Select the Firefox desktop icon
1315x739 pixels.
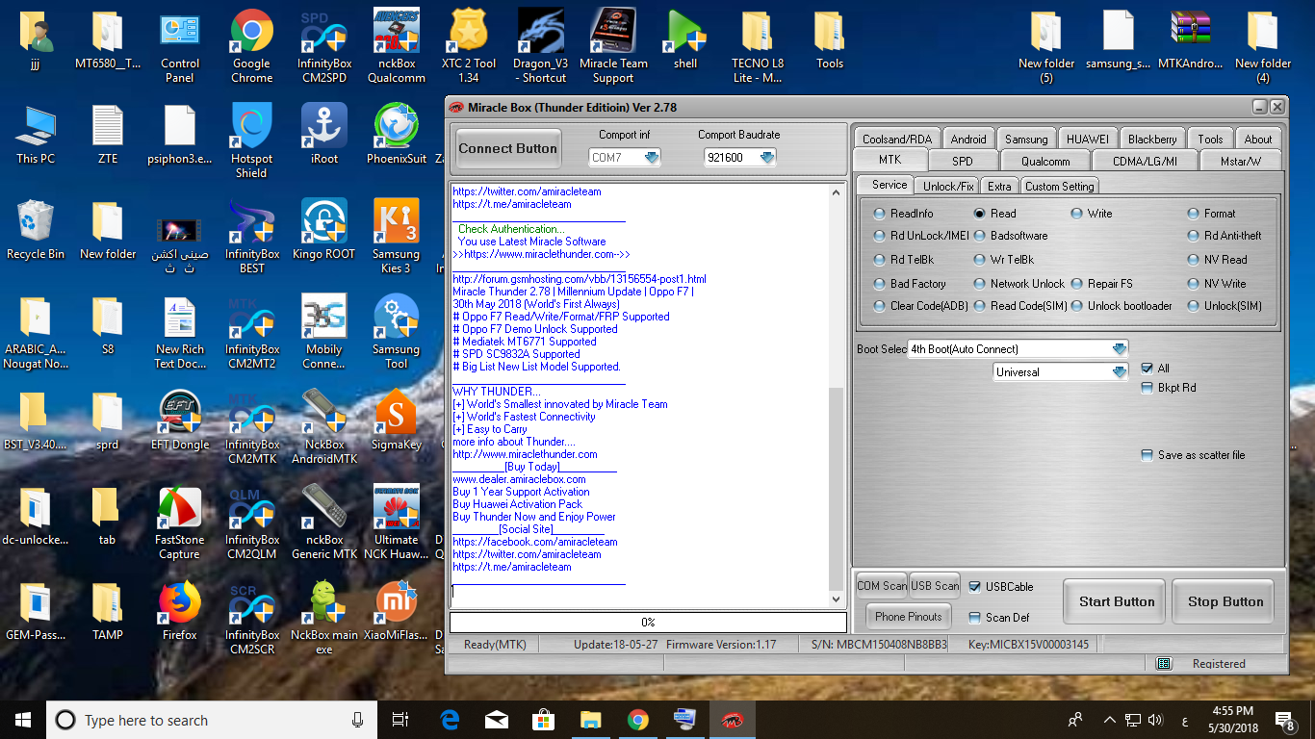[180, 611]
